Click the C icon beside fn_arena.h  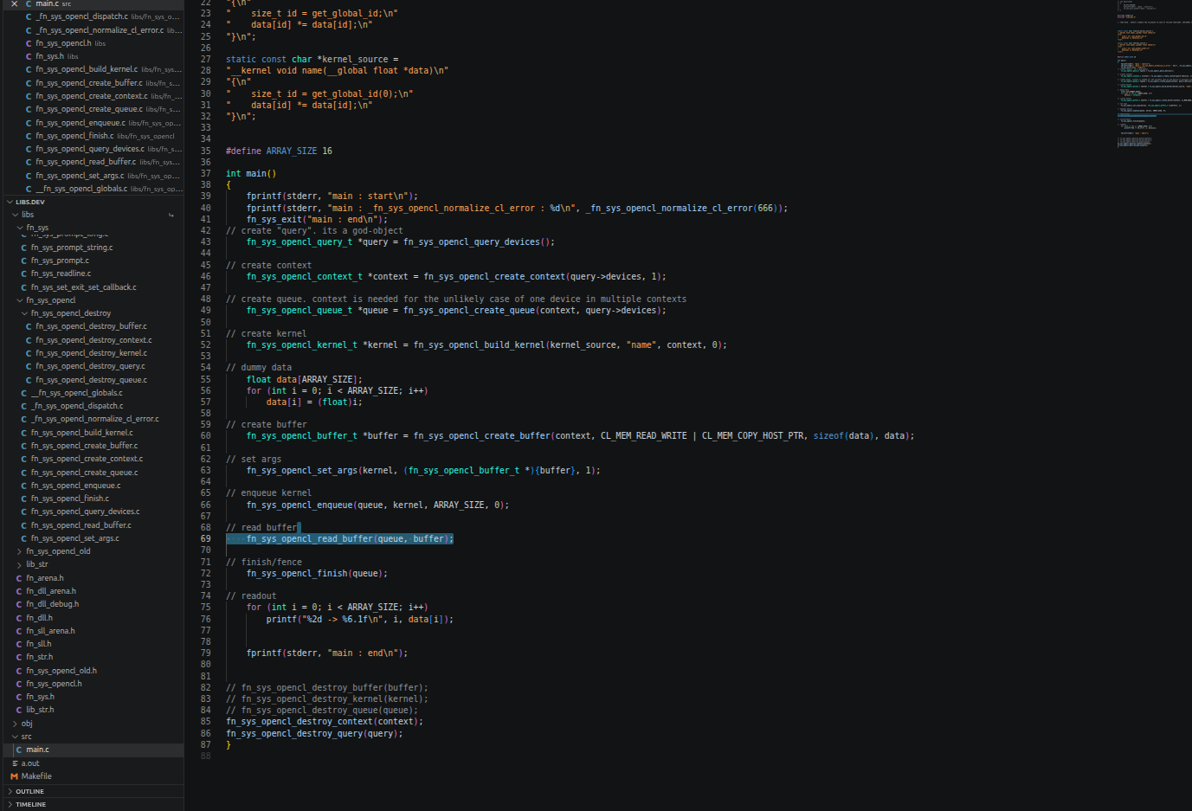19,578
